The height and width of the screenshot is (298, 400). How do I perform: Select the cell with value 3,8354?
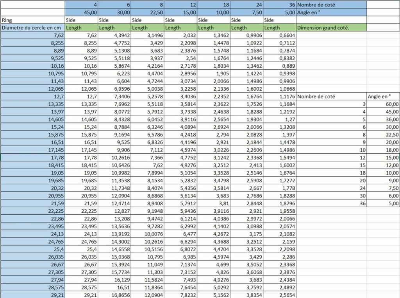tap(247, 295)
